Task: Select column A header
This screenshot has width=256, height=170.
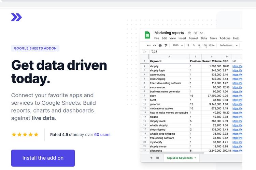Action: pos(169,57)
